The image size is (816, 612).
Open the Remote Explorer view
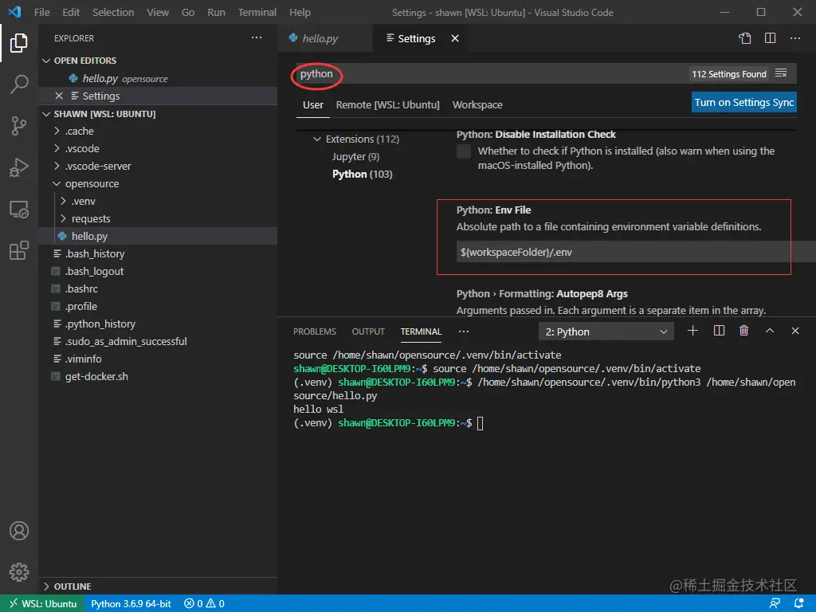19,210
